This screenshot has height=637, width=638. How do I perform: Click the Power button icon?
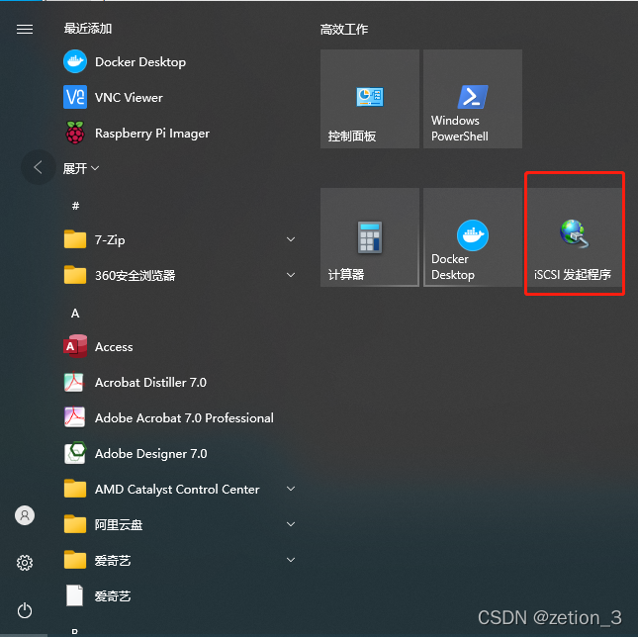click(x=25, y=610)
